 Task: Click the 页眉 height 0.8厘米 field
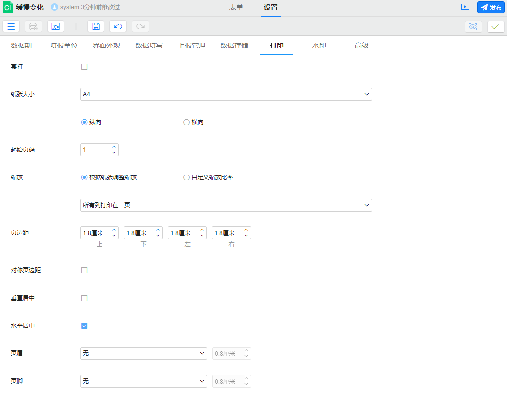coord(231,353)
